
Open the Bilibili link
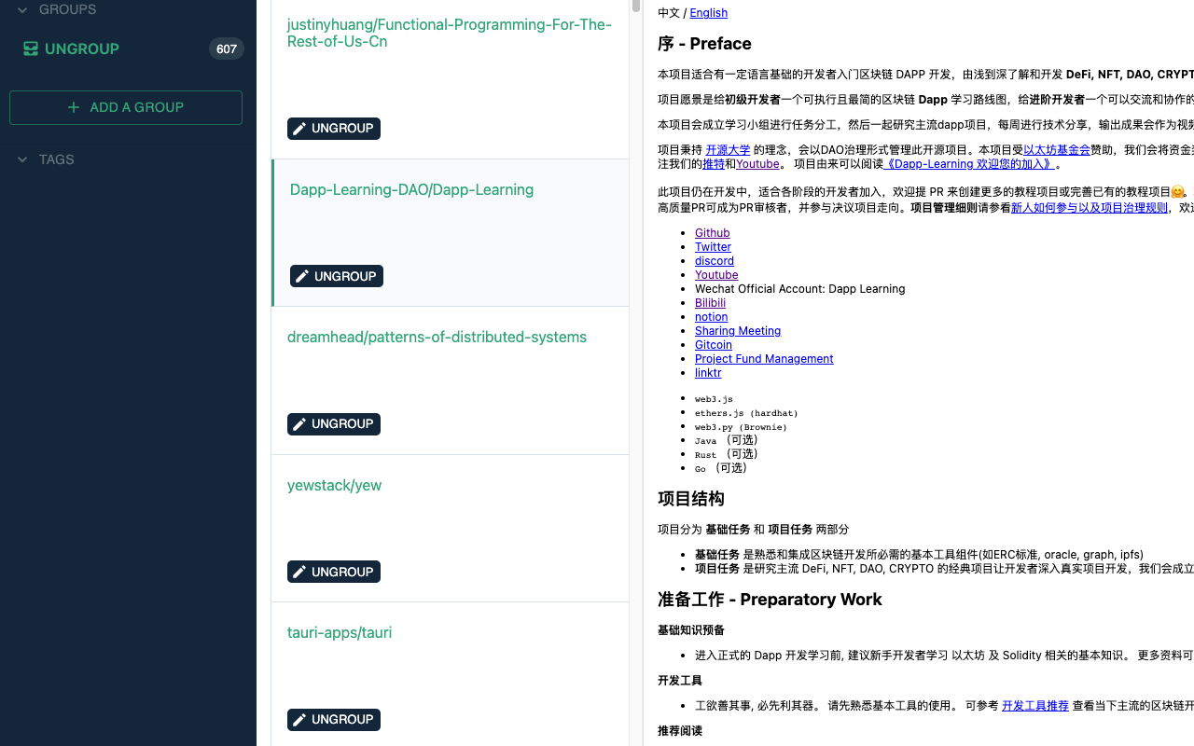[710, 303]
